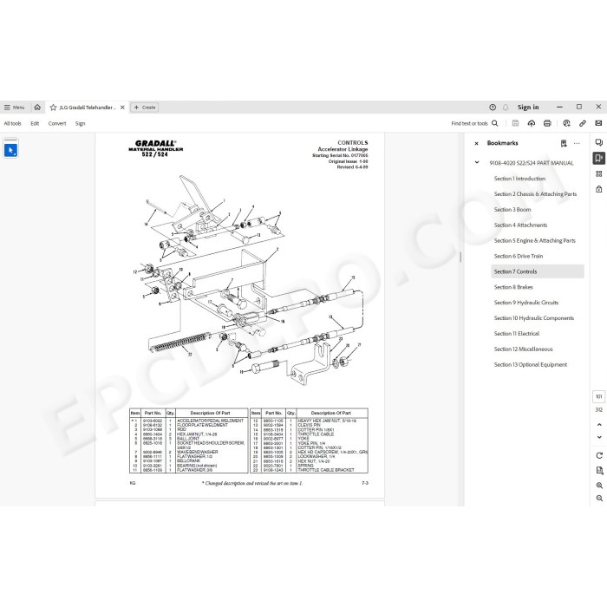Click the Print icon
Screen dimensions: 607x607
click(547, 123)
